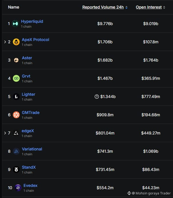Click the question mark icon beside Lighter volume
Image resolution: width=173 pixels, height=198 pixels.
coord(97,97)
